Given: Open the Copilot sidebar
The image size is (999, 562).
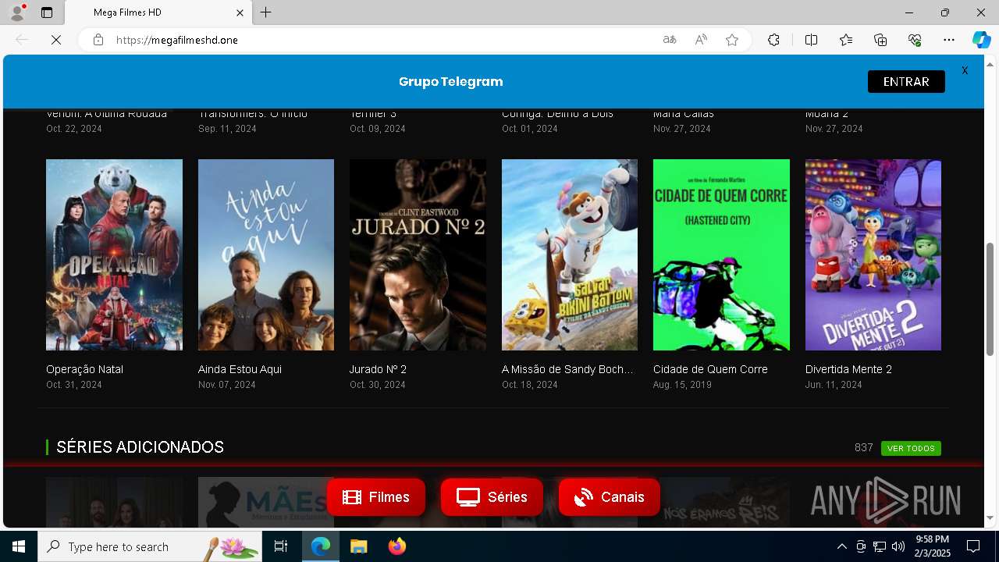Looking at the screenshot, I should (x=981, y=40).
